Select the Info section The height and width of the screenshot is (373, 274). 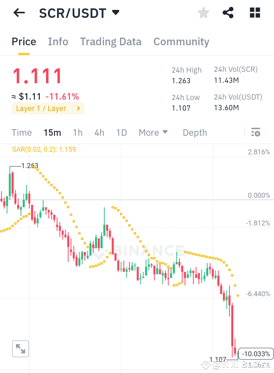pyautogui.click(x=58, y=41)
